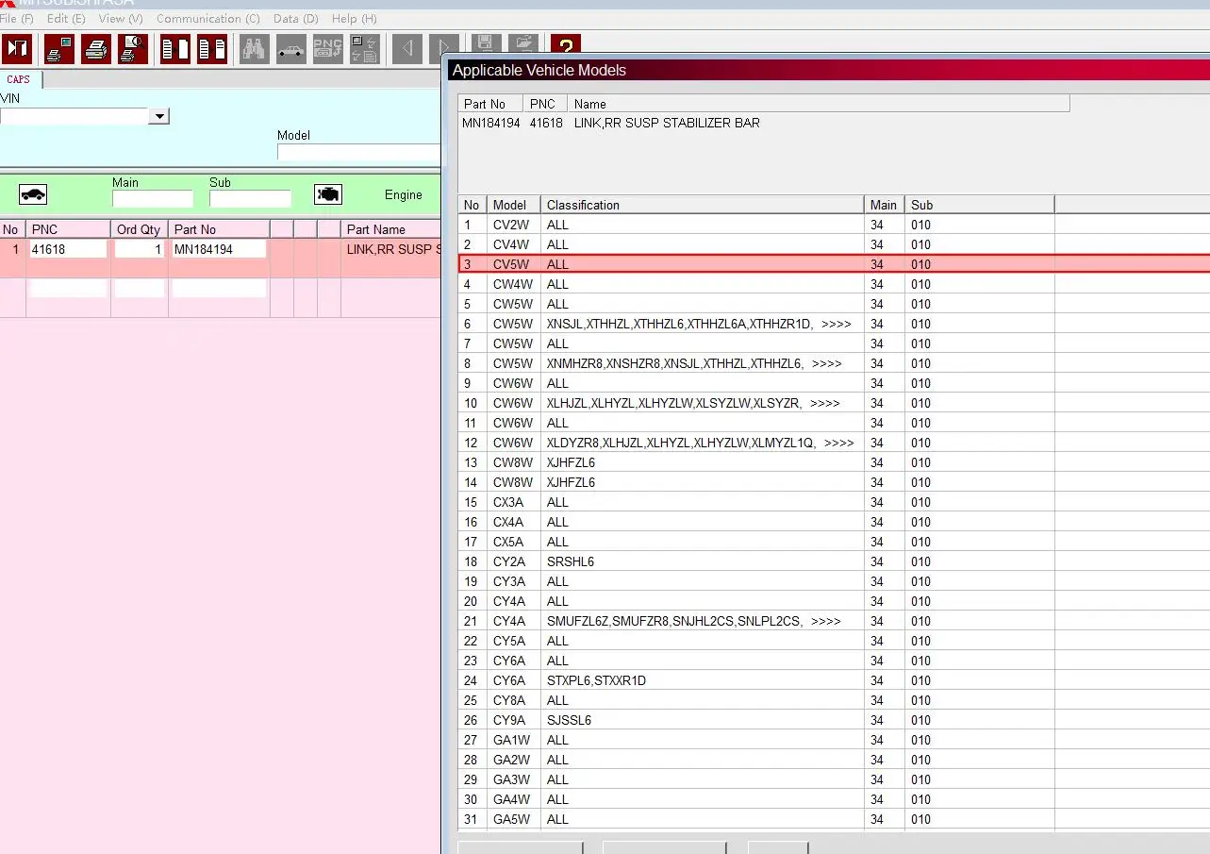Open the Edit (E) menu
The image size is (1210, 854).
pyautogui.click(x=66, y=18)
